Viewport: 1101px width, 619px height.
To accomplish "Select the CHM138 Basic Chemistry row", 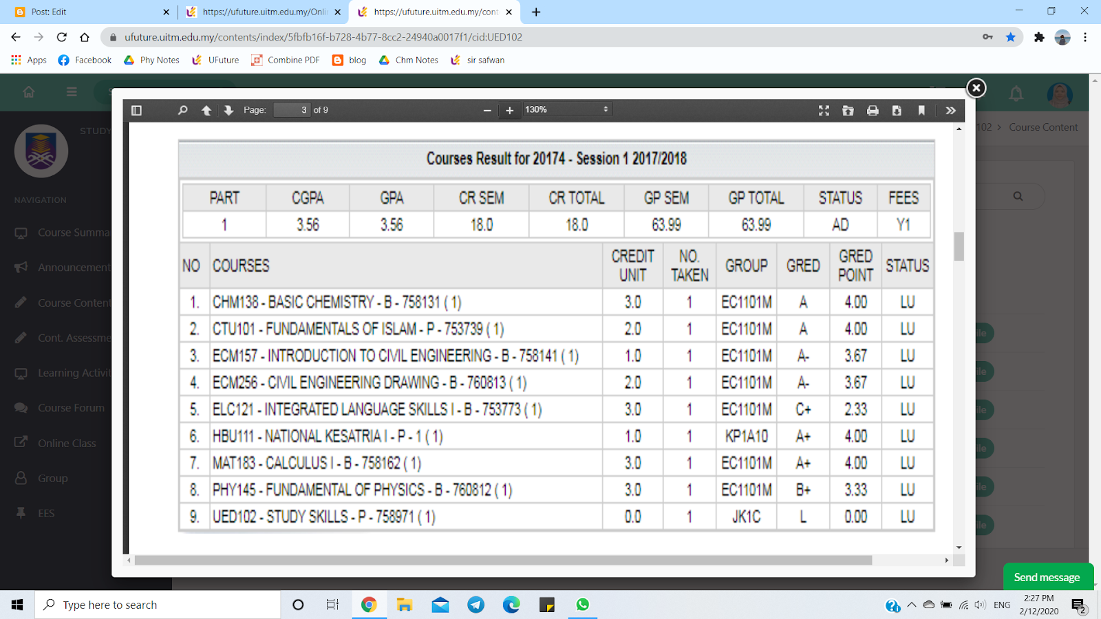I will (x=556, y=302).
